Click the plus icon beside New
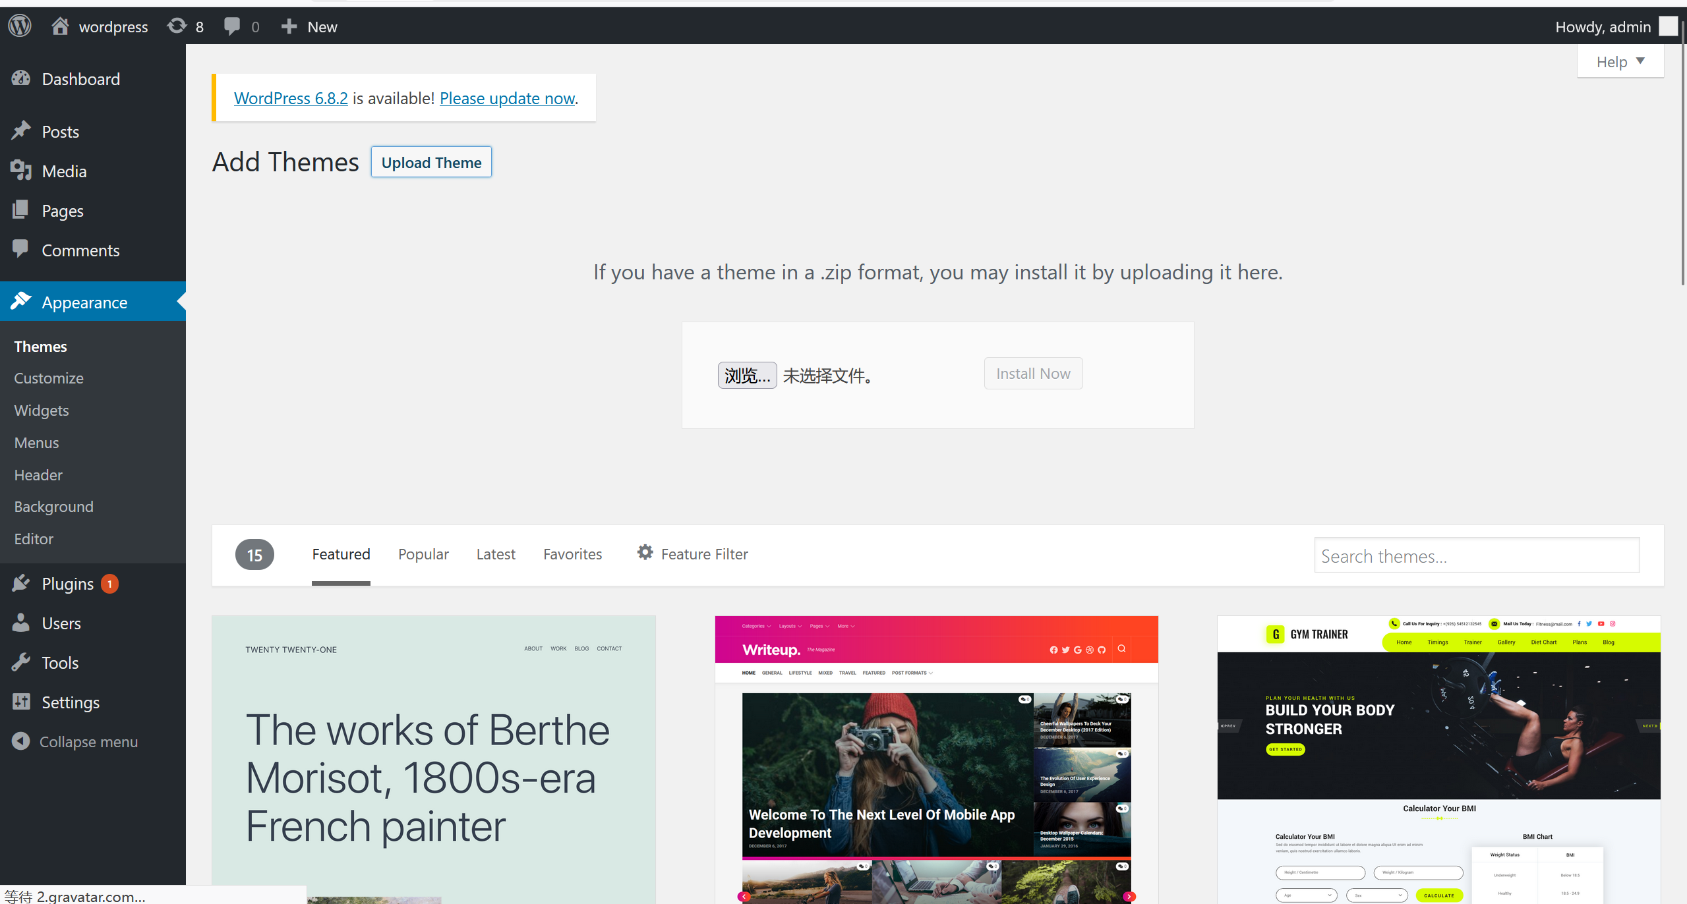 pos(289,26)
